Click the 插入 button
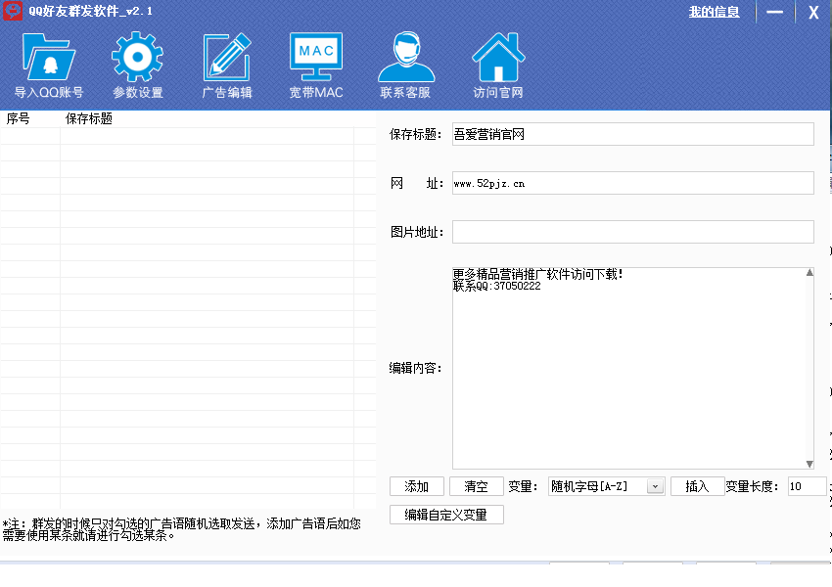This screenshot has height=587, width=832. 697,486
